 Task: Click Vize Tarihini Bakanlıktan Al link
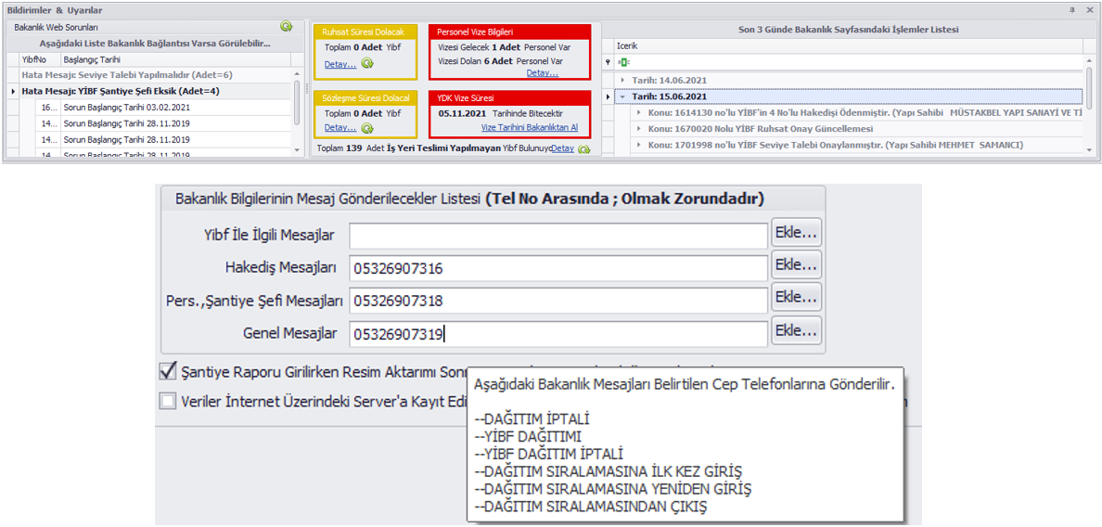[x=529, y=127]
